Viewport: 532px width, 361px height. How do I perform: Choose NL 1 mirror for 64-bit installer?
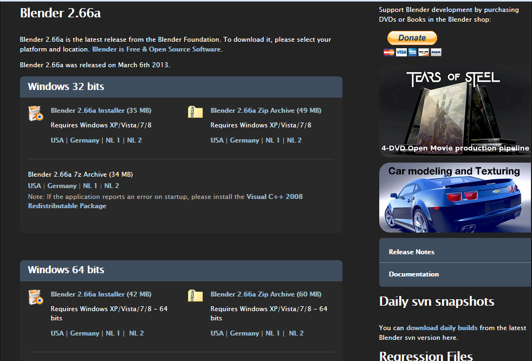pos(113,333)
